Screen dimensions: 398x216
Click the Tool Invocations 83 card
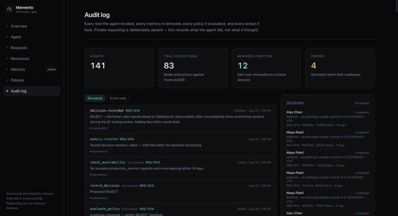tap(193, 68)
